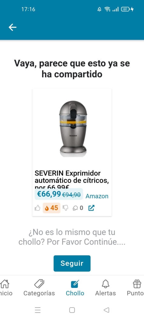Screen dimensions: 144x320
Task: Like the deal with thumbs-up icon
Action: [37, 208]
